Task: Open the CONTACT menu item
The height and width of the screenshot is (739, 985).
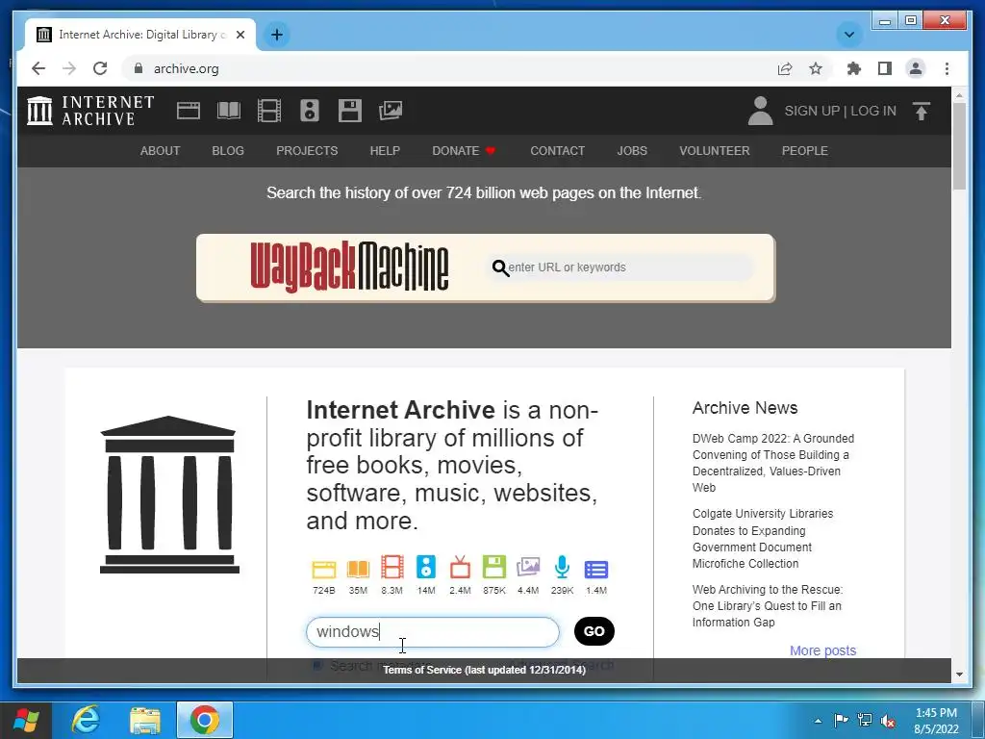Action: pyautogui.click(x=557, y=151)
